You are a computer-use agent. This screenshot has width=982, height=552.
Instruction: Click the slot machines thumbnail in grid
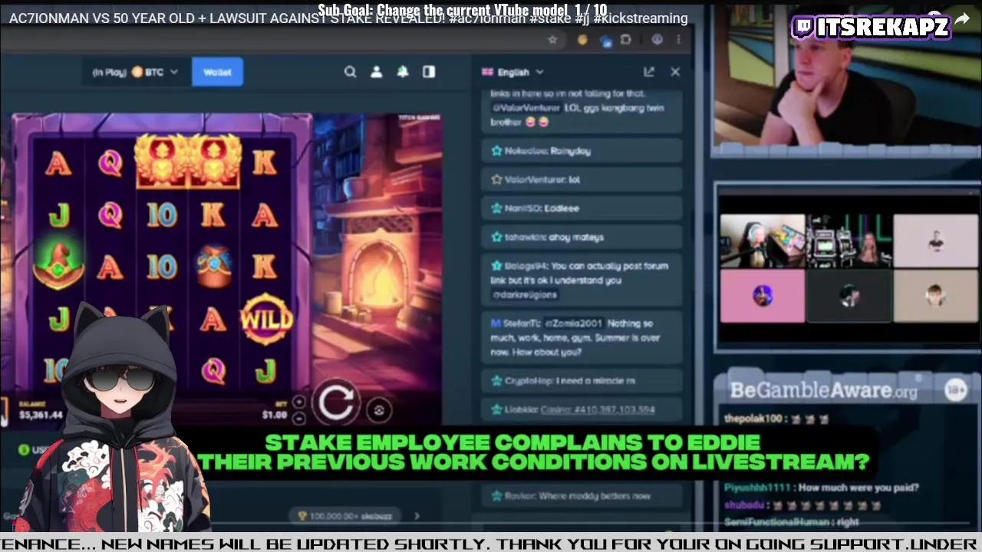[849, 240]
